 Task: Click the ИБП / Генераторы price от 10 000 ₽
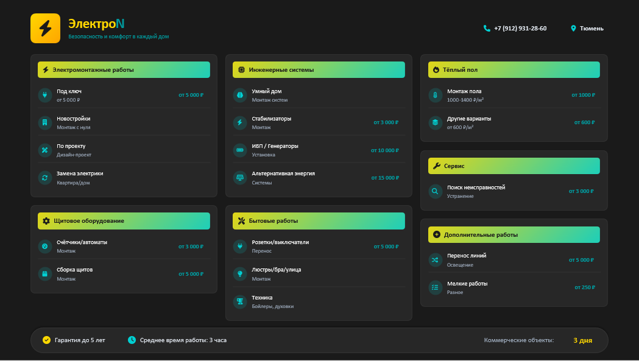(384, 150)
